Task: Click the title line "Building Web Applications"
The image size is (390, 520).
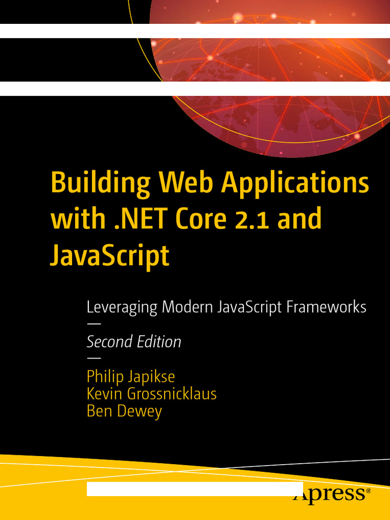Action: tap(210, 185)
